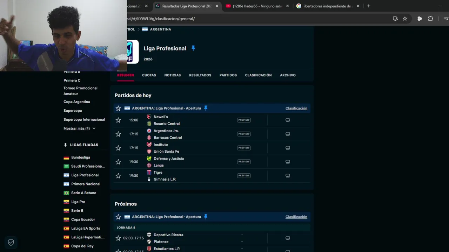Click TV icon for Defensa y Justicia match
Viewport: 449px width, 252px height.
(x=288, y=162)
